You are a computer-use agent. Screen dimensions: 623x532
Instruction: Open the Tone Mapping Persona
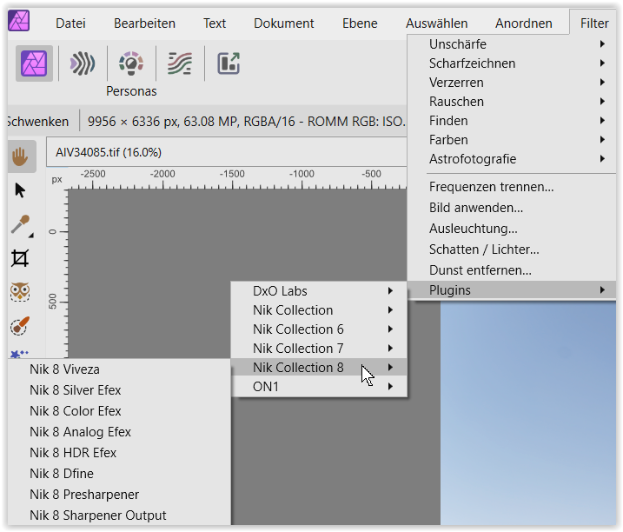point(180,63)
